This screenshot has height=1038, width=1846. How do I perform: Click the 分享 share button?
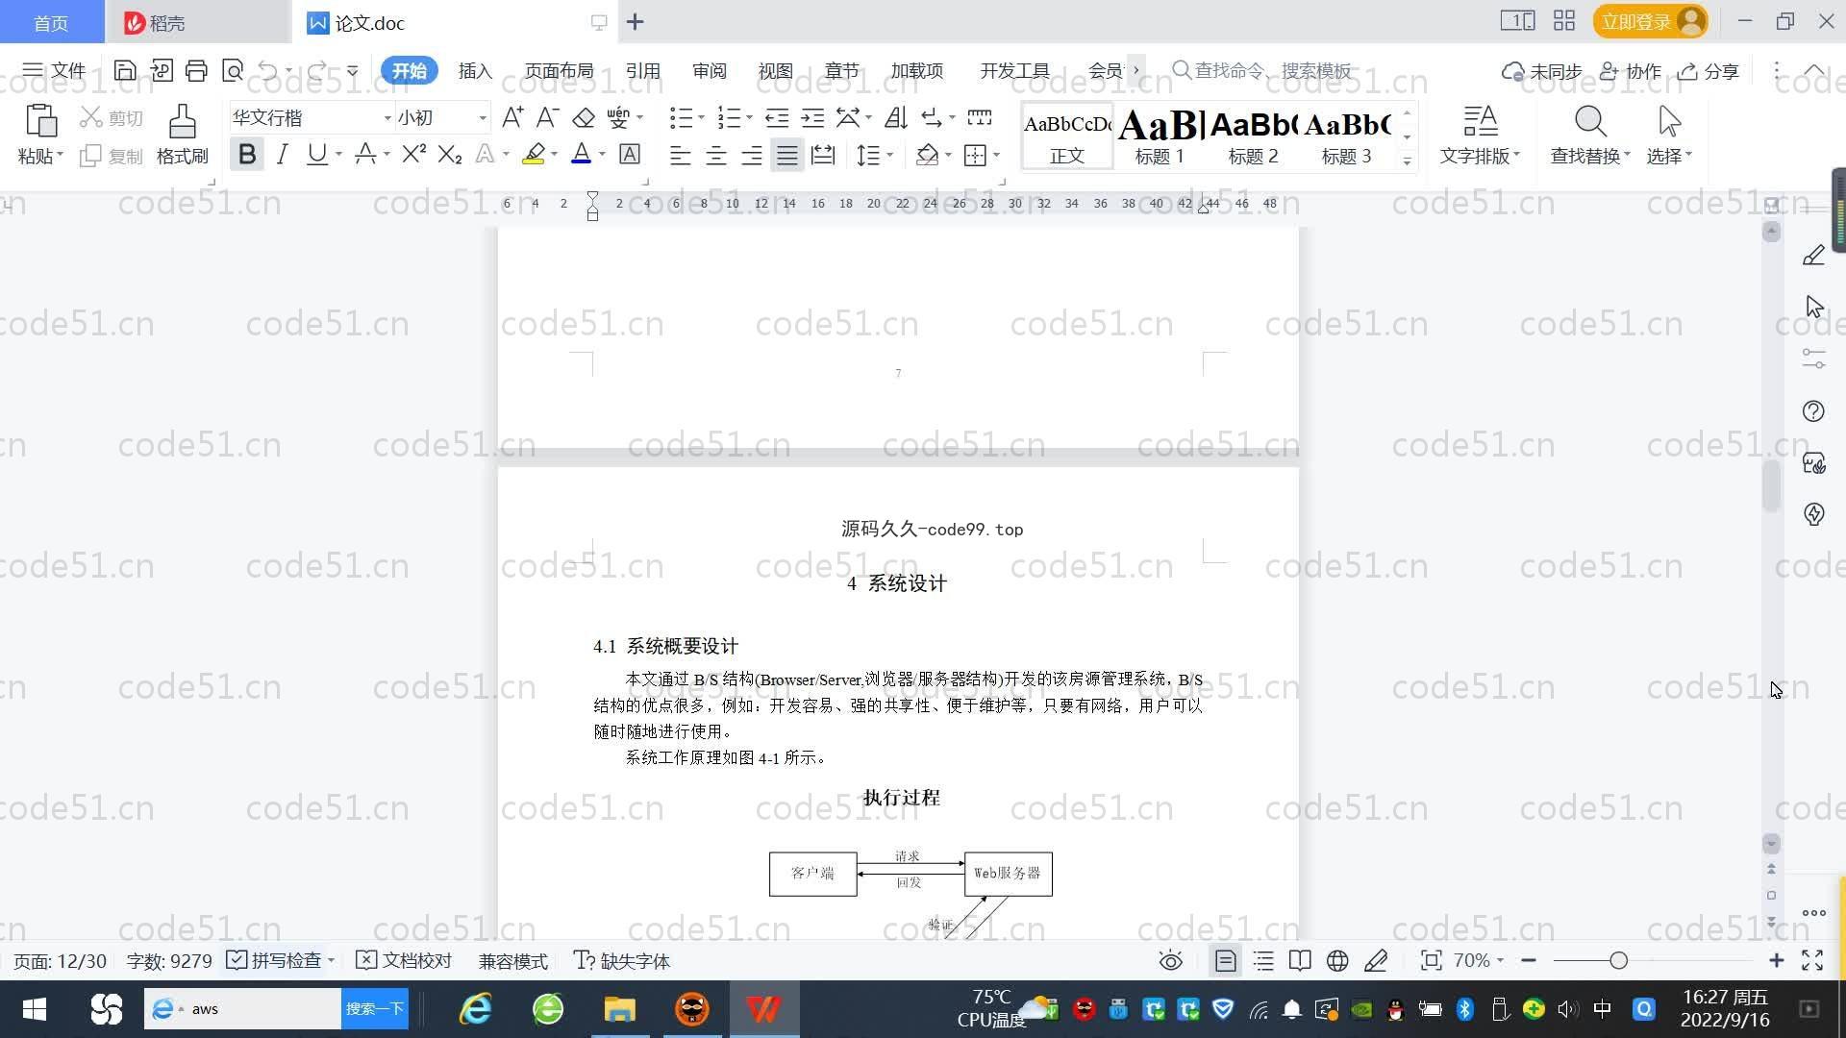pyautogui.click(x=1709, y=71)
